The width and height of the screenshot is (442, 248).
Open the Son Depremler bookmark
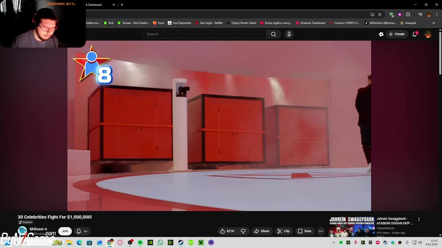(180, 23)
